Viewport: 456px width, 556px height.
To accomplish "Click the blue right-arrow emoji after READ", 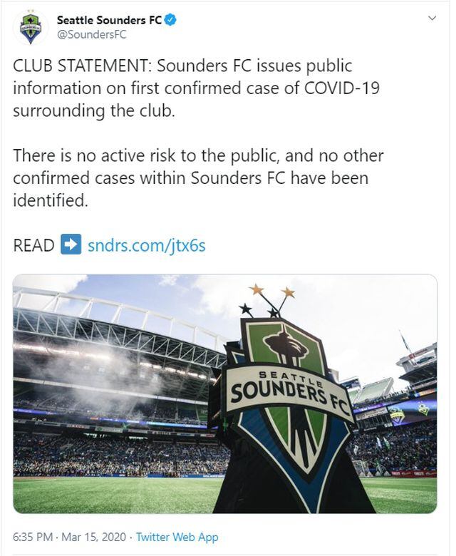I will [71, 244].
